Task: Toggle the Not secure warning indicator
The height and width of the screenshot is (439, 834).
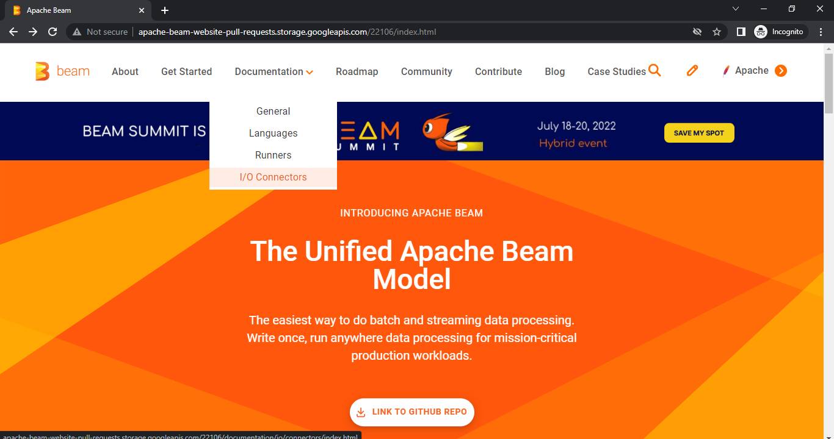Action: pos(100,32)
